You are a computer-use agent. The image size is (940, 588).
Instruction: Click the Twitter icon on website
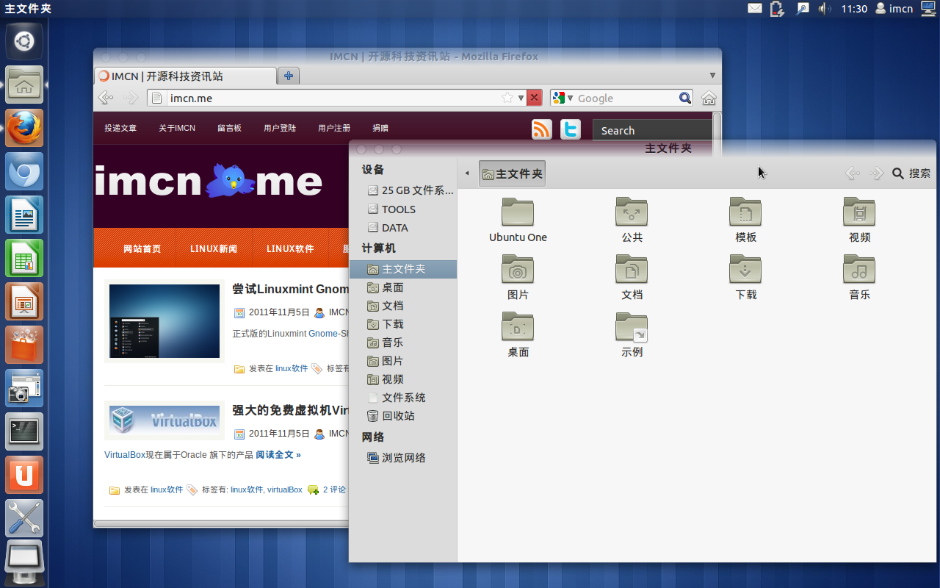pyautogui.click(x=571, y=129)
